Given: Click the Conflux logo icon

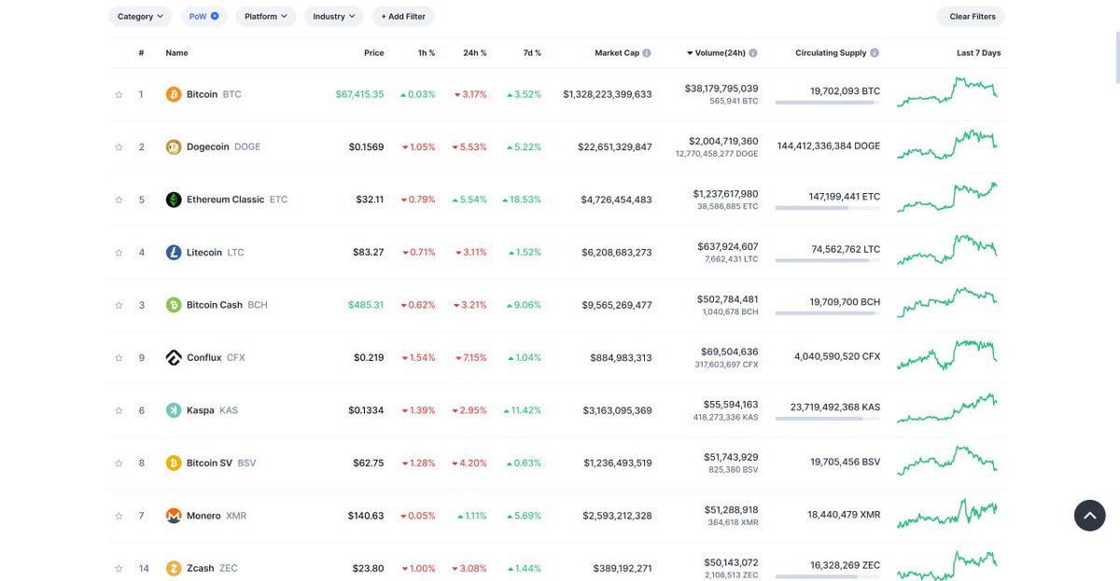Looking at the screenshot, I should pyautogui.click(x=174, y=357).
